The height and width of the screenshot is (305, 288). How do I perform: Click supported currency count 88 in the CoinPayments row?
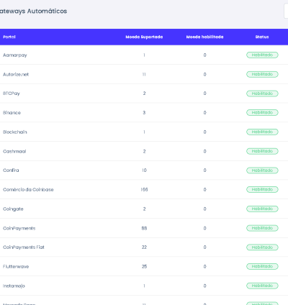click(144, 228)
